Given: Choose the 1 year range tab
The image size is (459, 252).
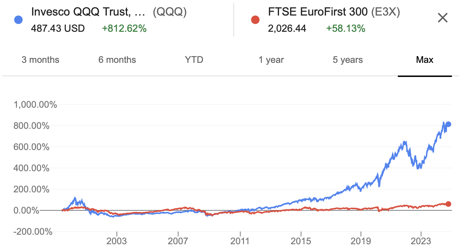Looking at the screenshot, I should (x=271, y=60).
